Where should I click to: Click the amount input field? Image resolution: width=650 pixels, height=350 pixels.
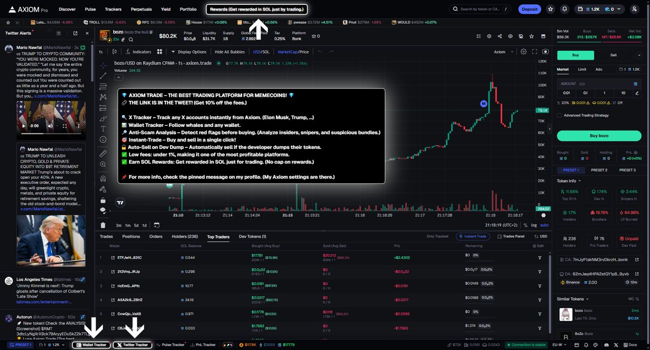[x=599, y=84]
